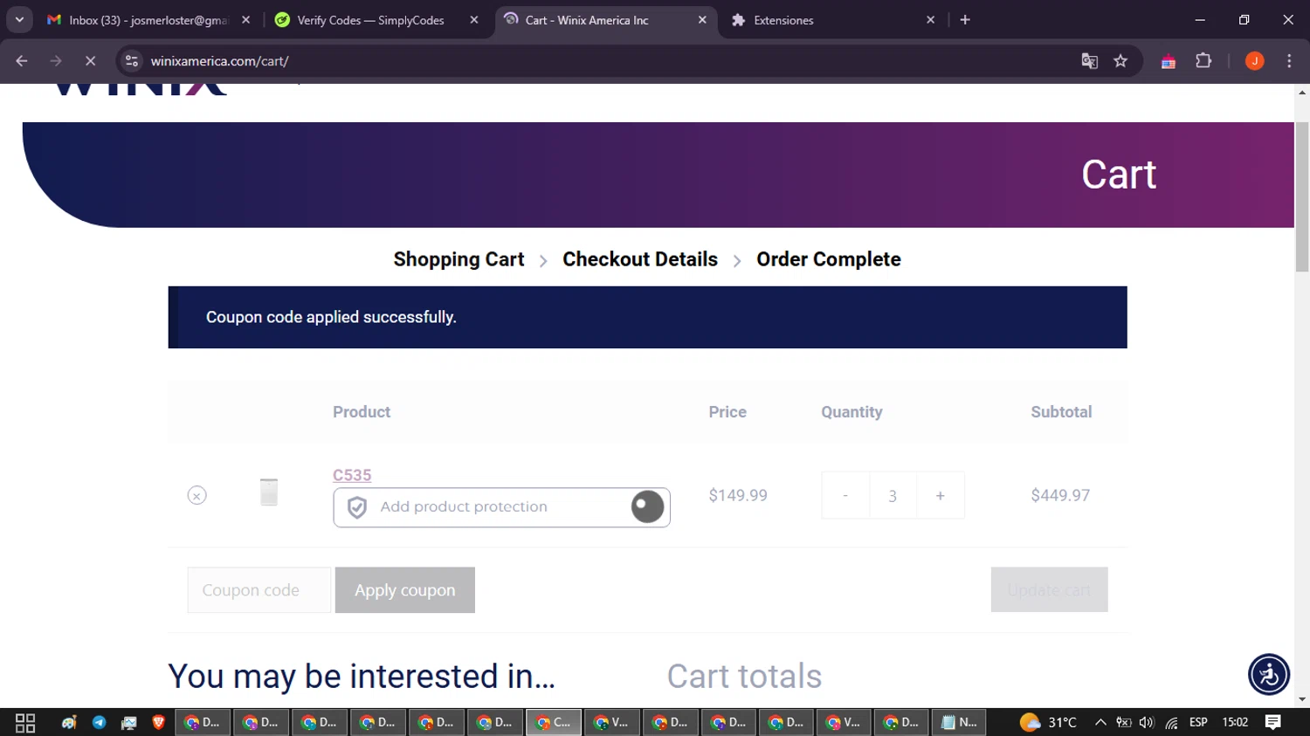
Task: Close the Cart - Winix America tab
Action: point(702,20)
